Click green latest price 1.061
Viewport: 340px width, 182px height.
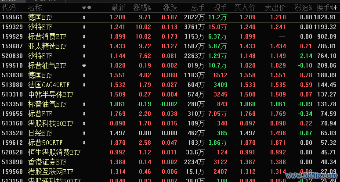click(x=118, y=104)
